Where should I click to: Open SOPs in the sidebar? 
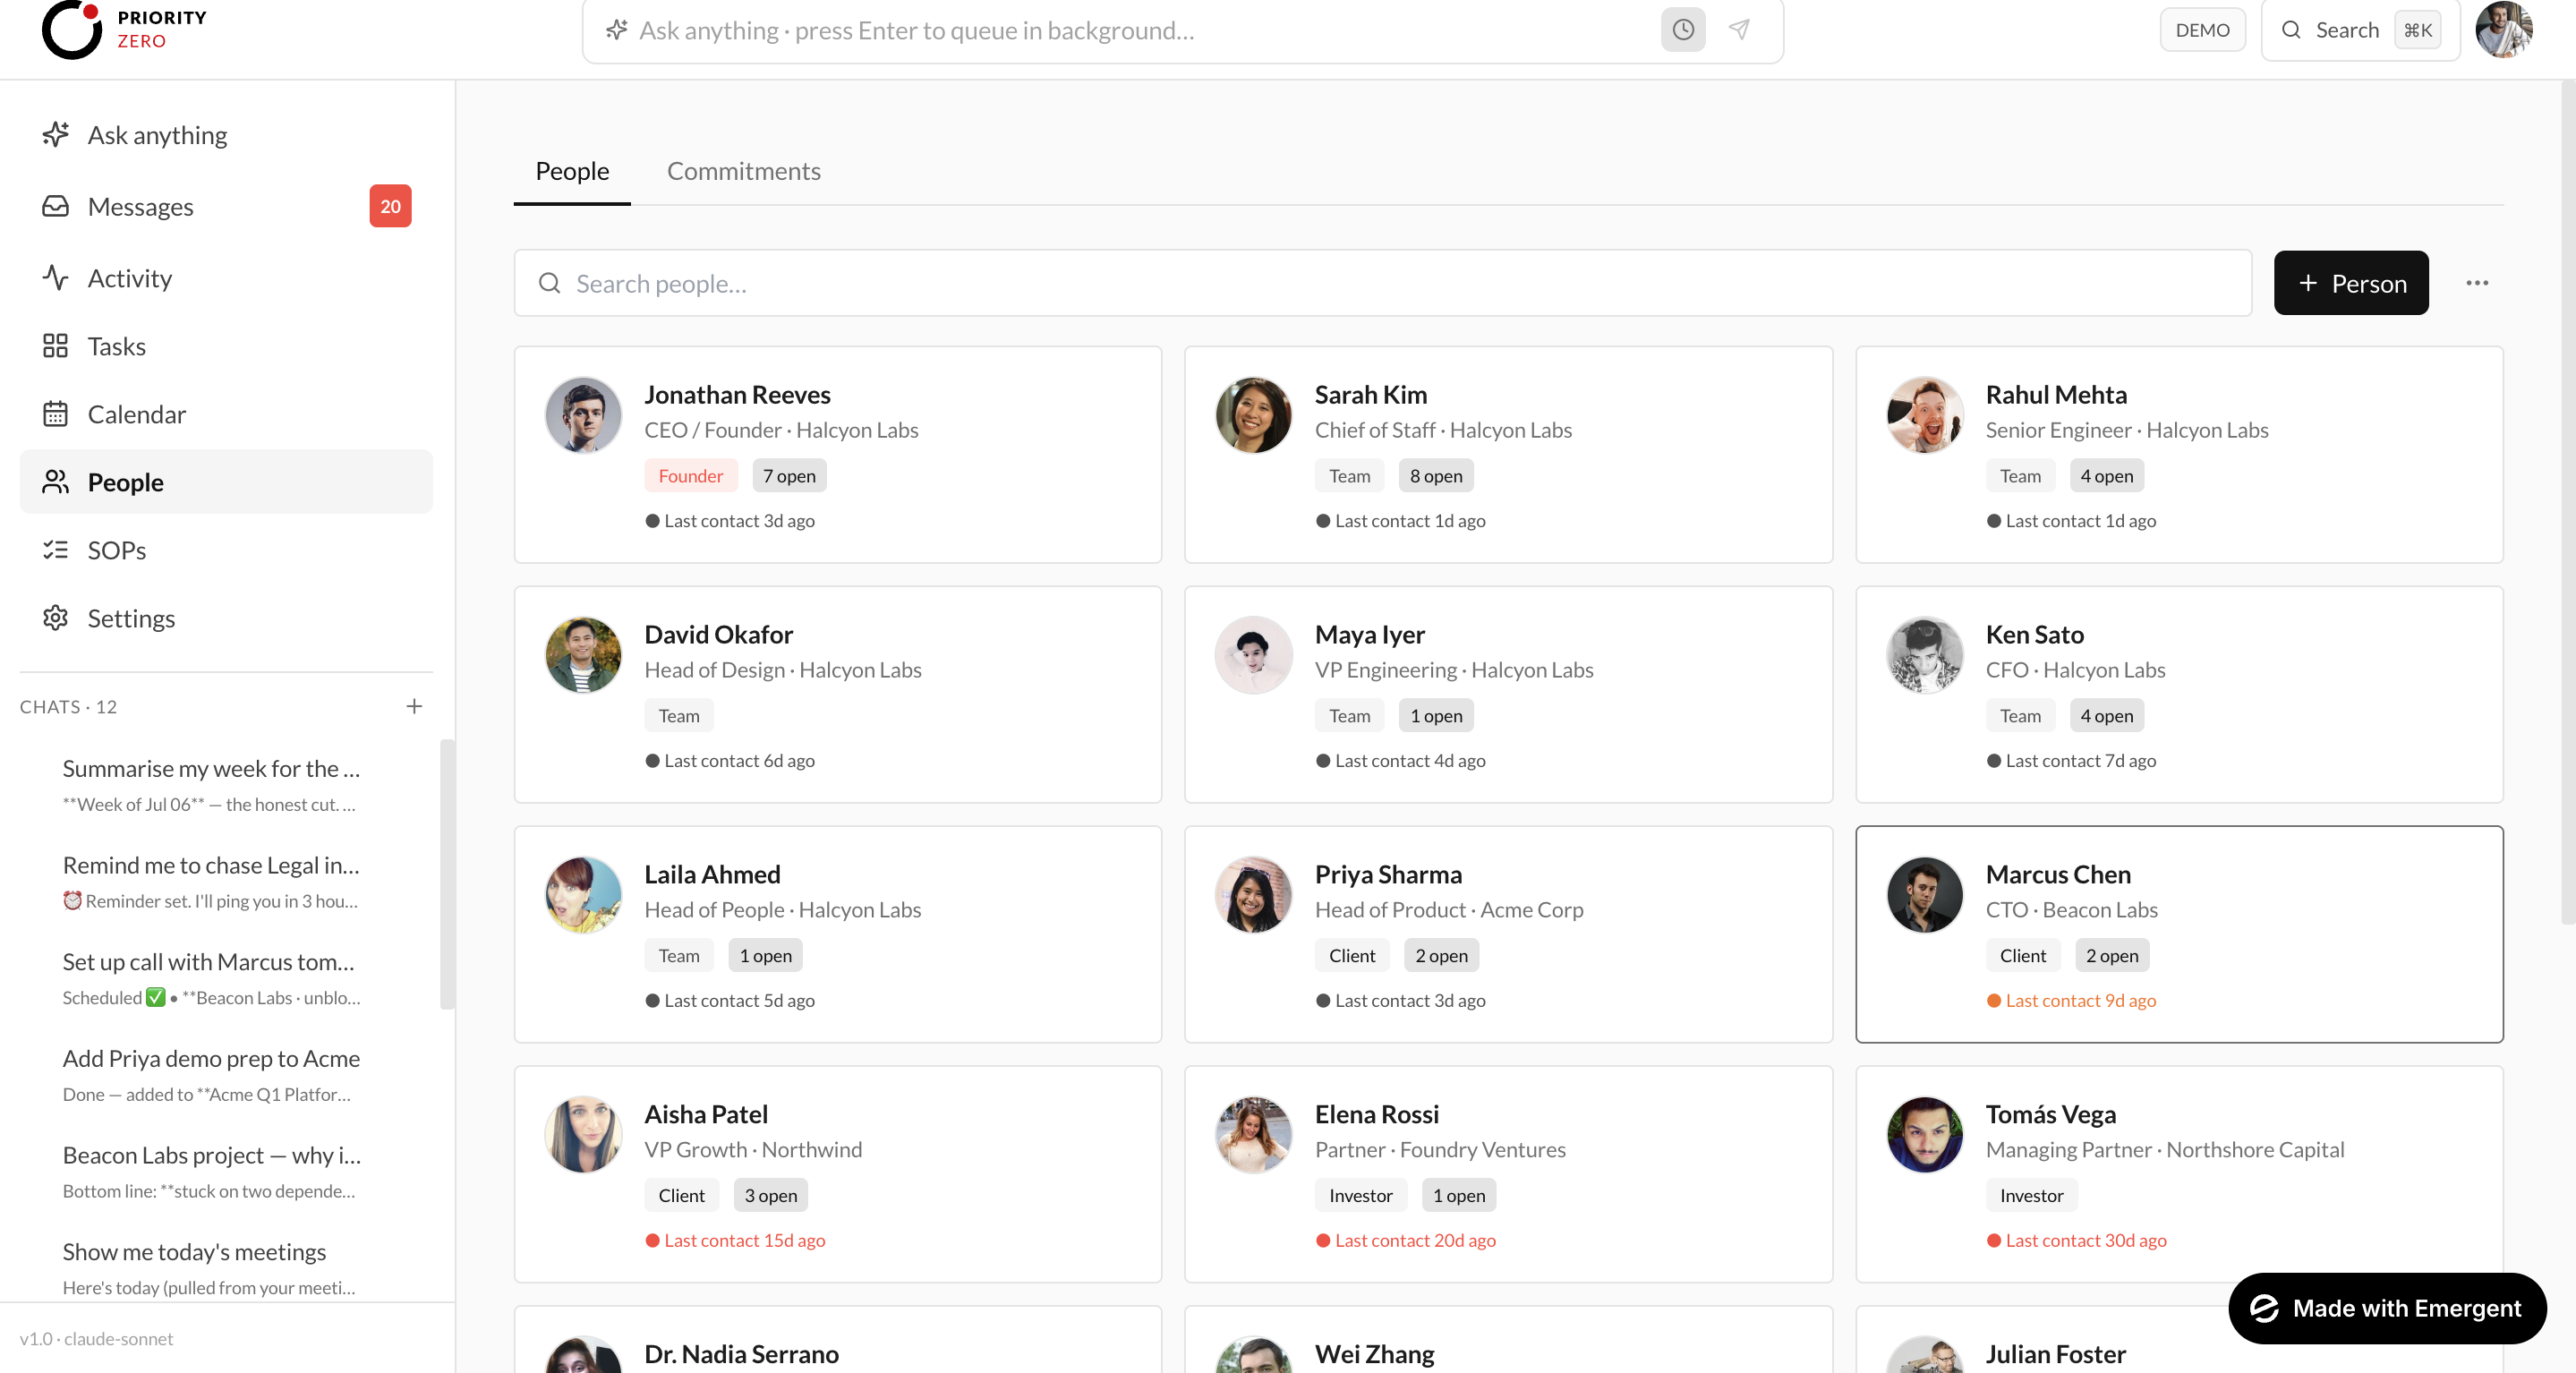click(226, 550)
